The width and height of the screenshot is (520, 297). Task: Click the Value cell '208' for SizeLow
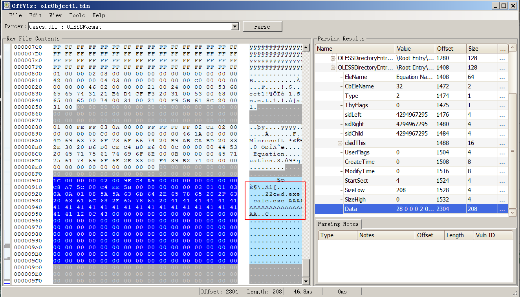[x=415, y=190]
